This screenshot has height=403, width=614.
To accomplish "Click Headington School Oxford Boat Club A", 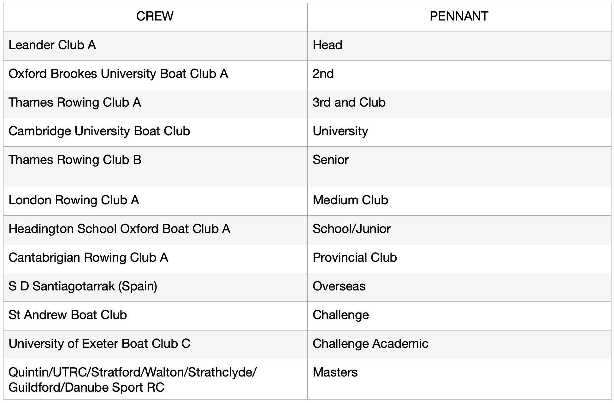I will (119, 229).
